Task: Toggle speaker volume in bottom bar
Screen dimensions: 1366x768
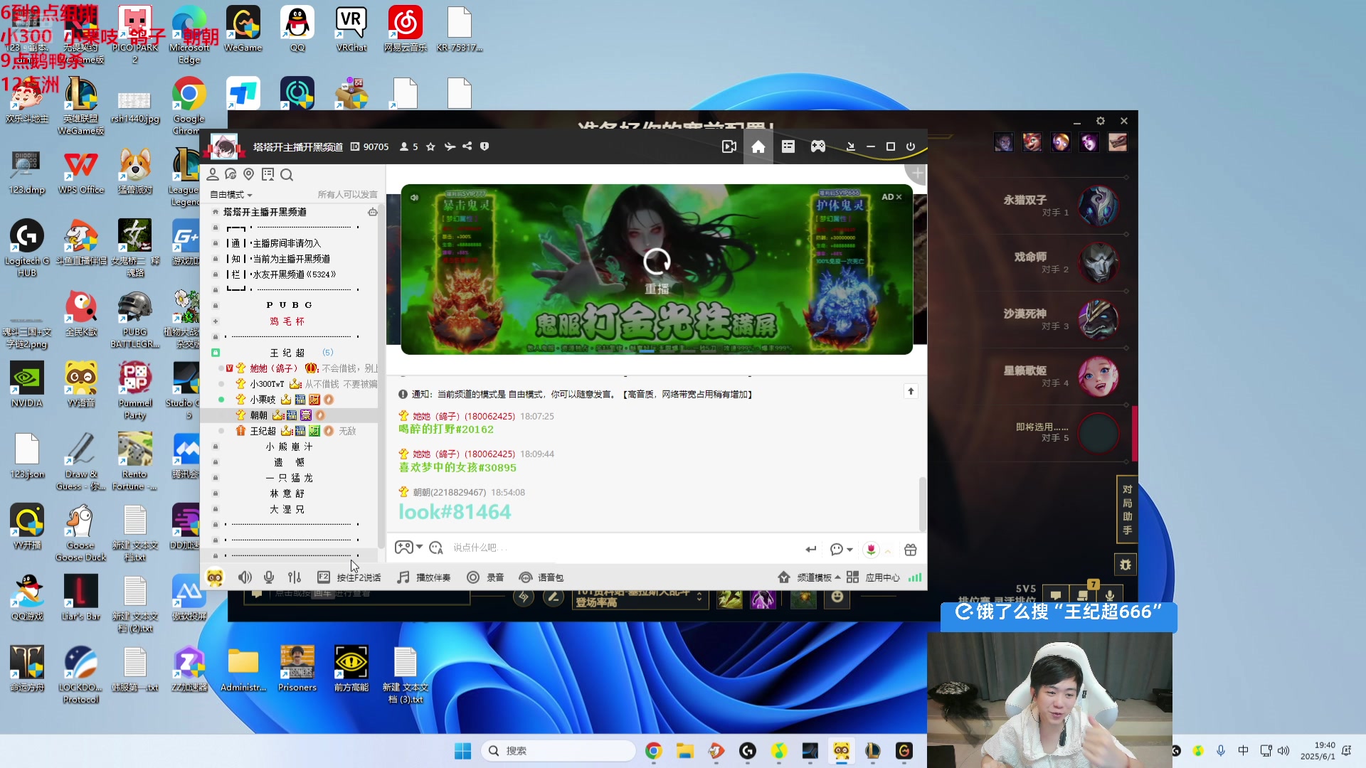Action: click(245, 577)
